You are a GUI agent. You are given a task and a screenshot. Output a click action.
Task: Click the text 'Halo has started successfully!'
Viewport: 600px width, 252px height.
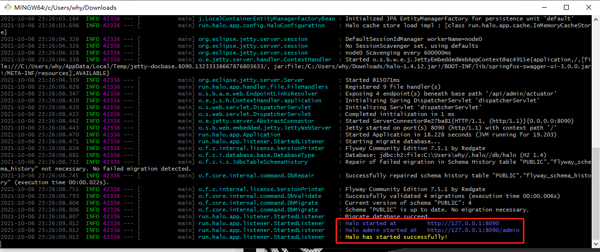396,237
